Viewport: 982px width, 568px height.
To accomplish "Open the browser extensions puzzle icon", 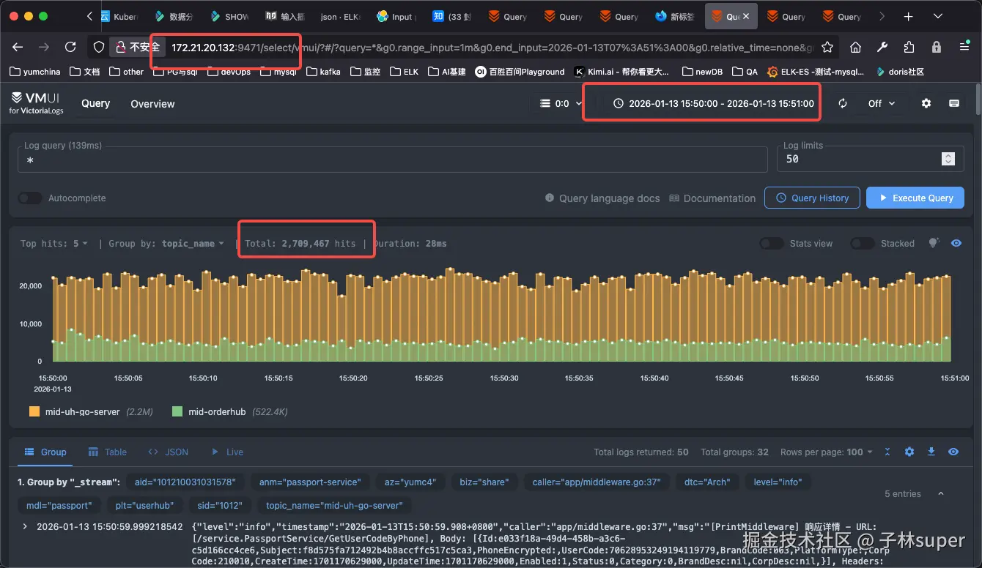I will (909, 47).
